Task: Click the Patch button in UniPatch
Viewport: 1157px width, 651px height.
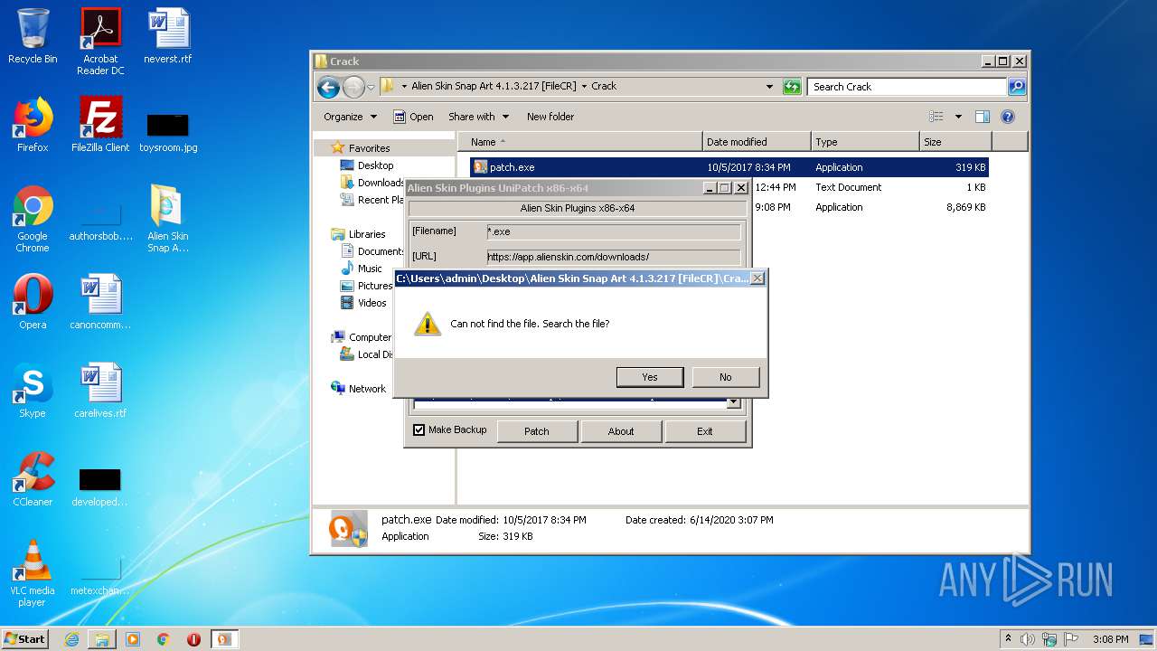Action: tap(537, 431)
